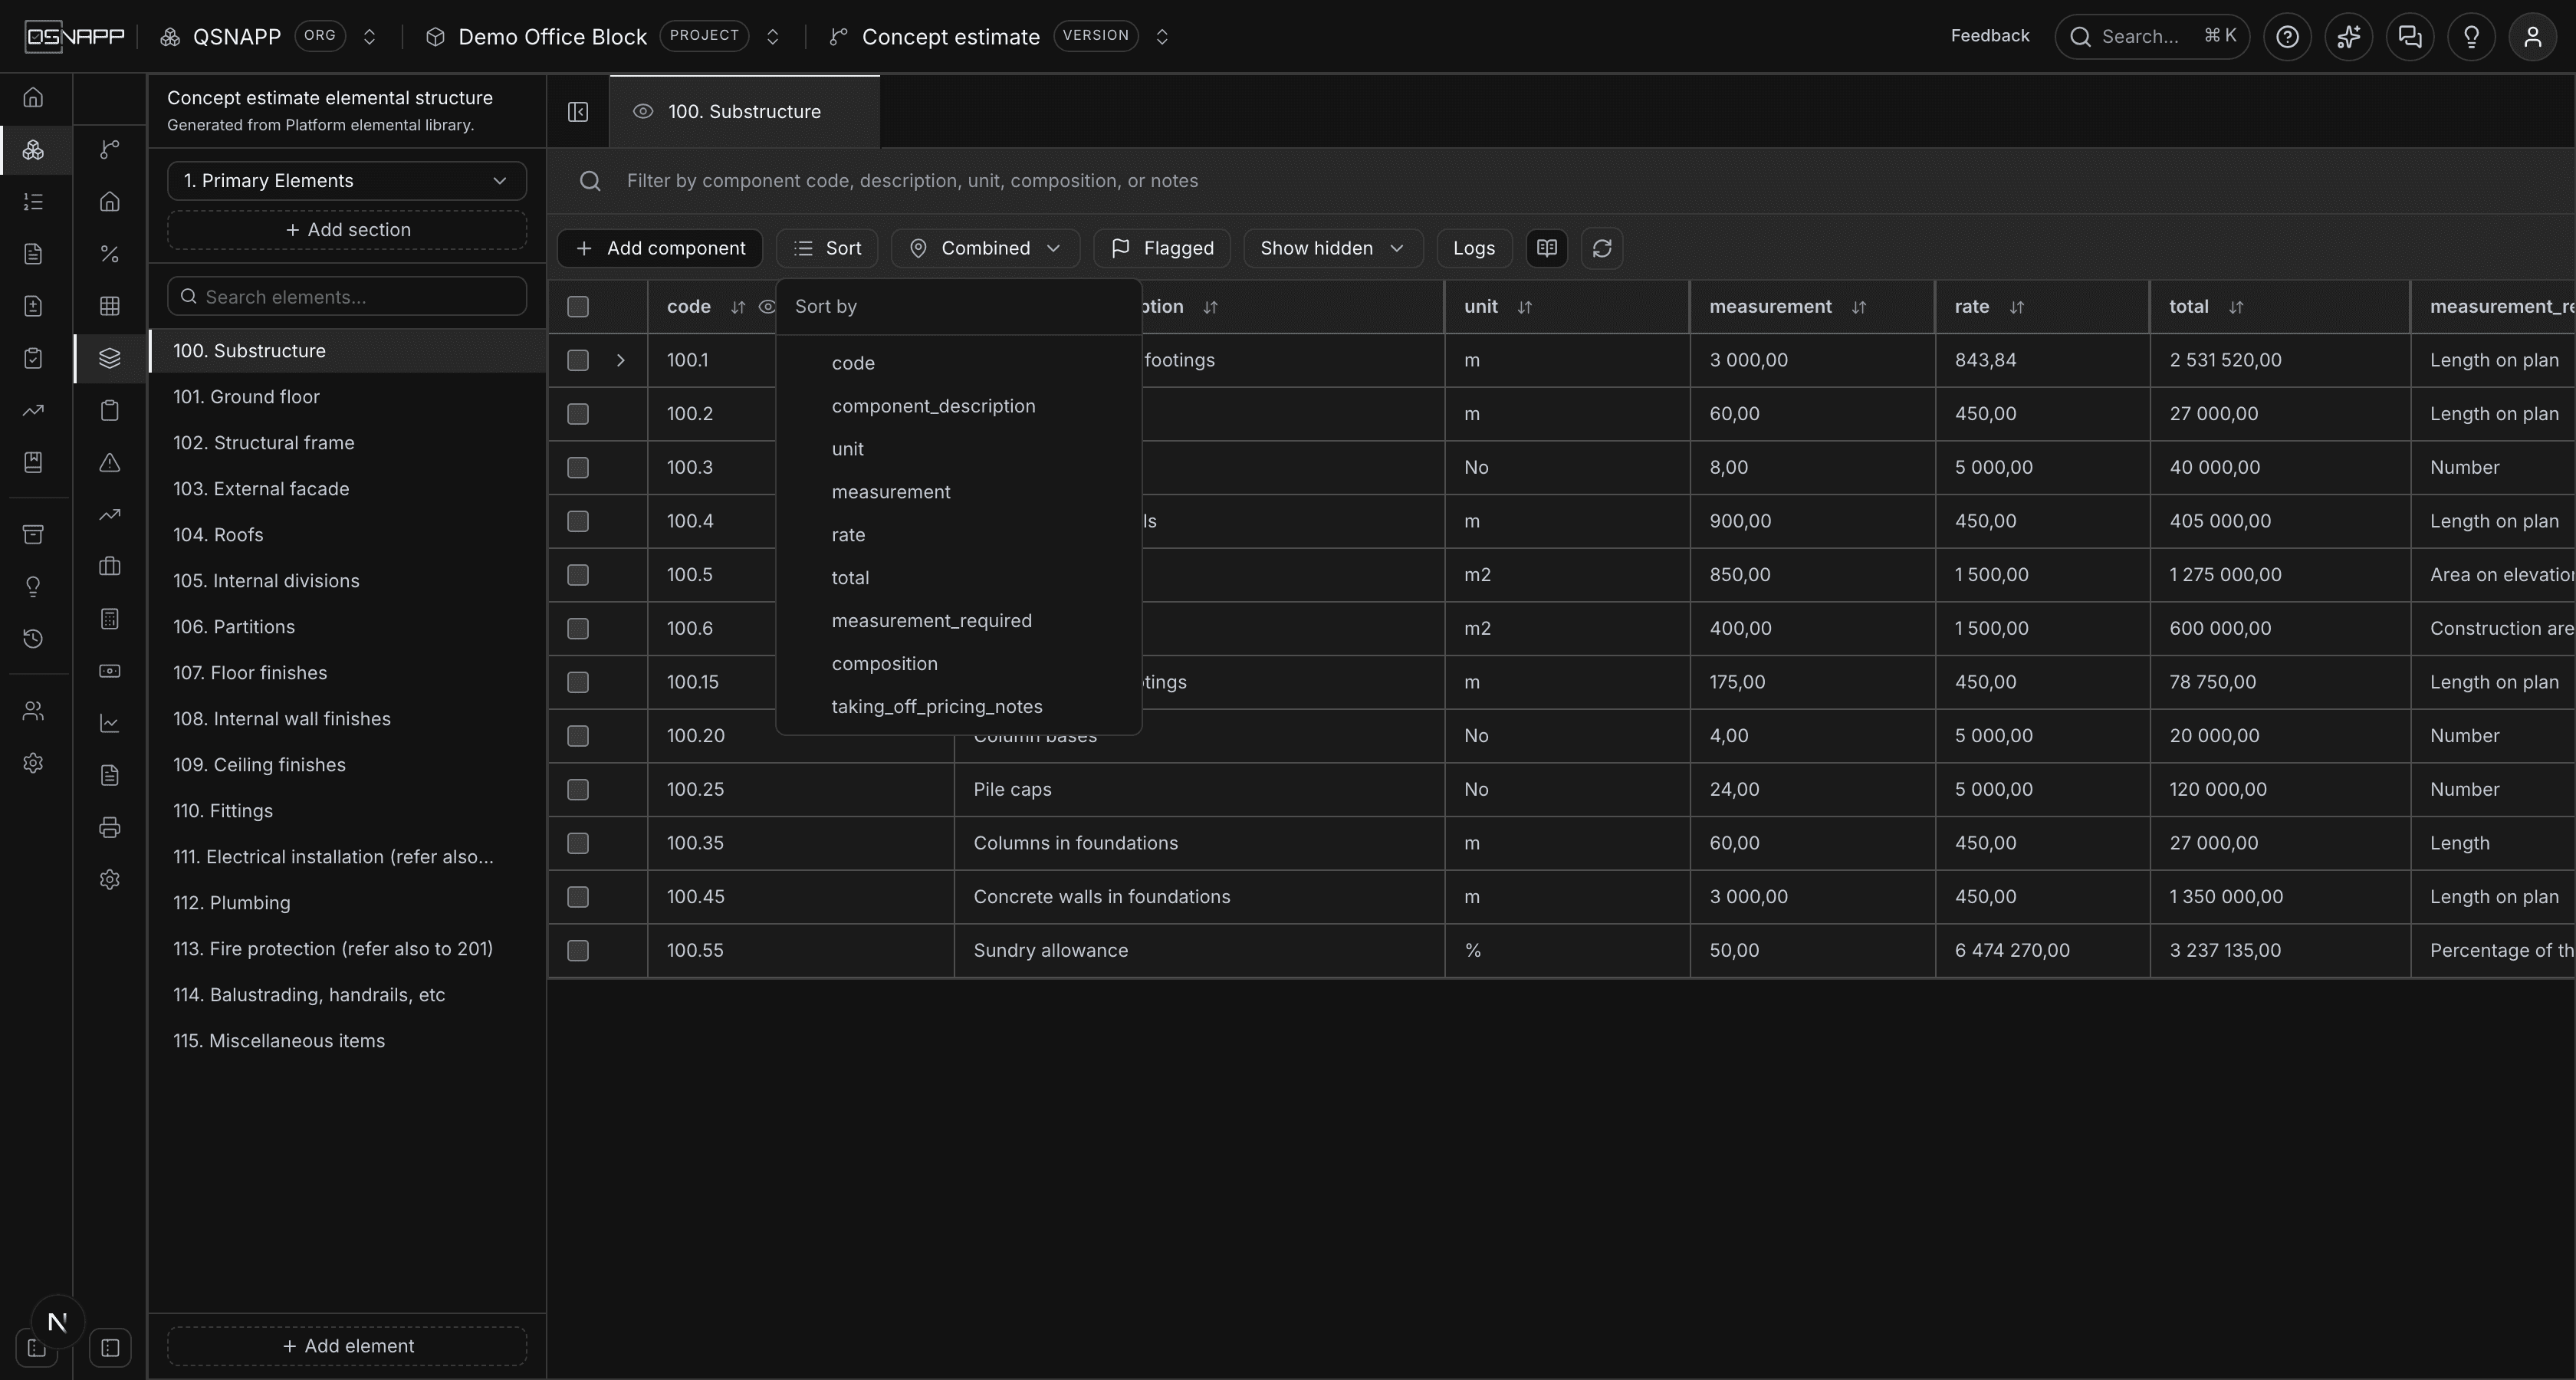Open the table grid icon in second sidebar
The image size is (2576, 1380).
coord(110,306)
